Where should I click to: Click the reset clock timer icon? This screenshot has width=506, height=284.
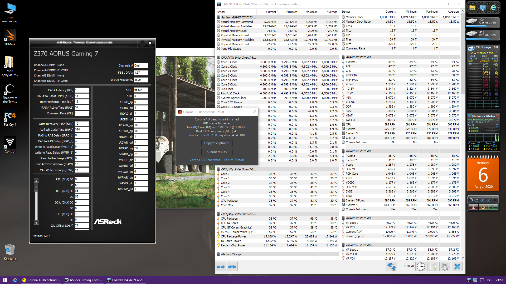click(421, 267)
